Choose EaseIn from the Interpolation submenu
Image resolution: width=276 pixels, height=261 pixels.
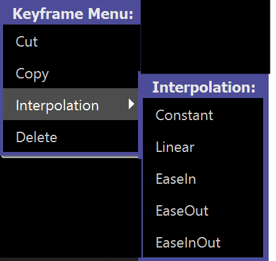(203, 178)
